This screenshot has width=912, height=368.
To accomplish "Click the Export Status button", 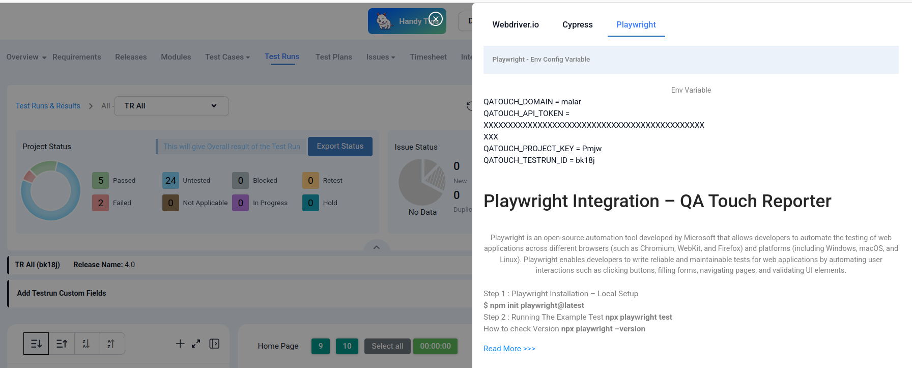I will coord(340,146).
